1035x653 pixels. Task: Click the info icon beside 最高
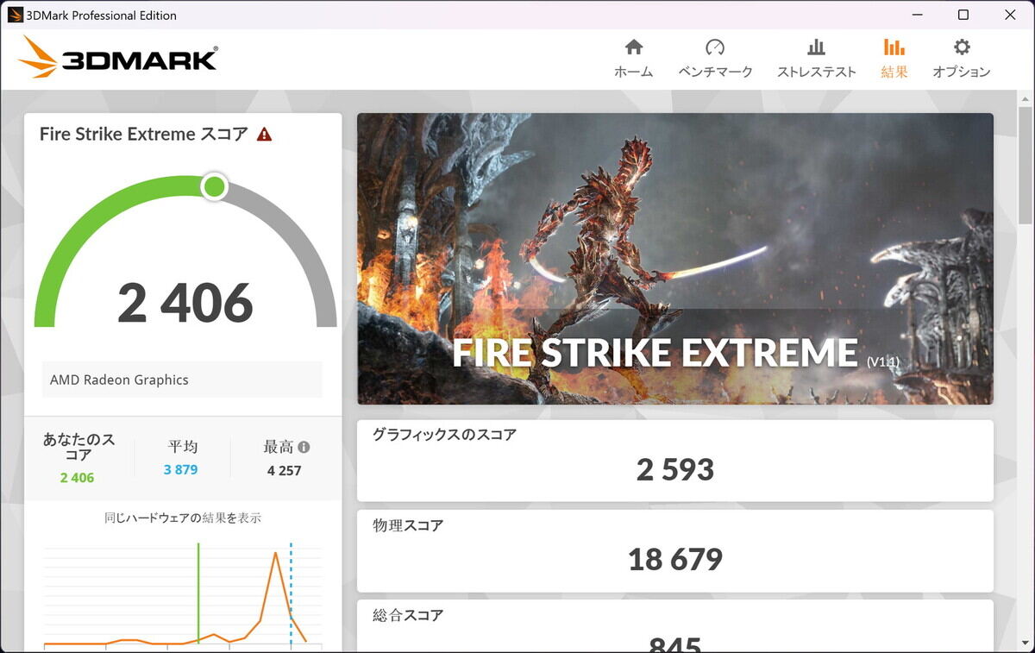[304, 447]
